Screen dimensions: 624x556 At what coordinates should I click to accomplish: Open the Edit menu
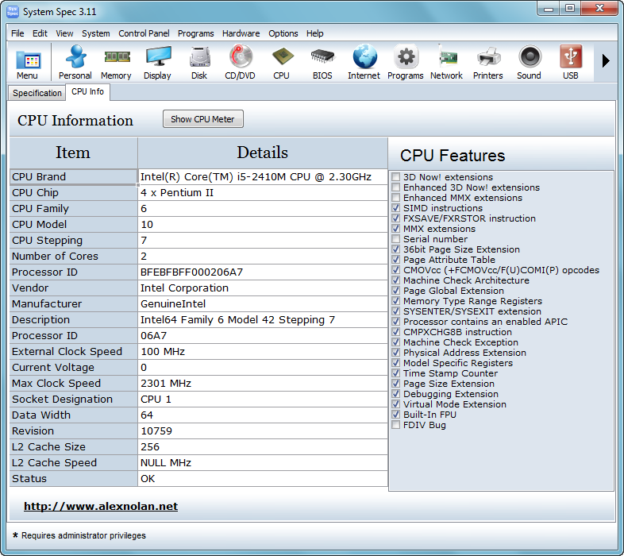40,33
